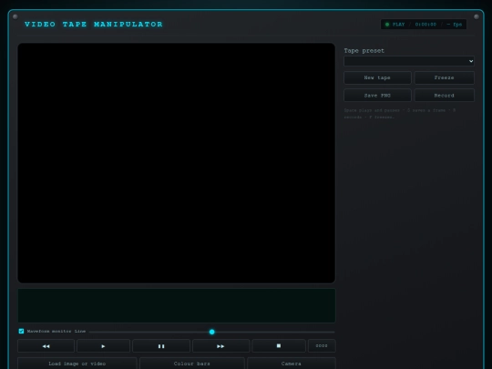This screenshot has height=369, width=492.
Task: Toggle the Waveform monitor checkbox
Action: click(x=21, y=331)
